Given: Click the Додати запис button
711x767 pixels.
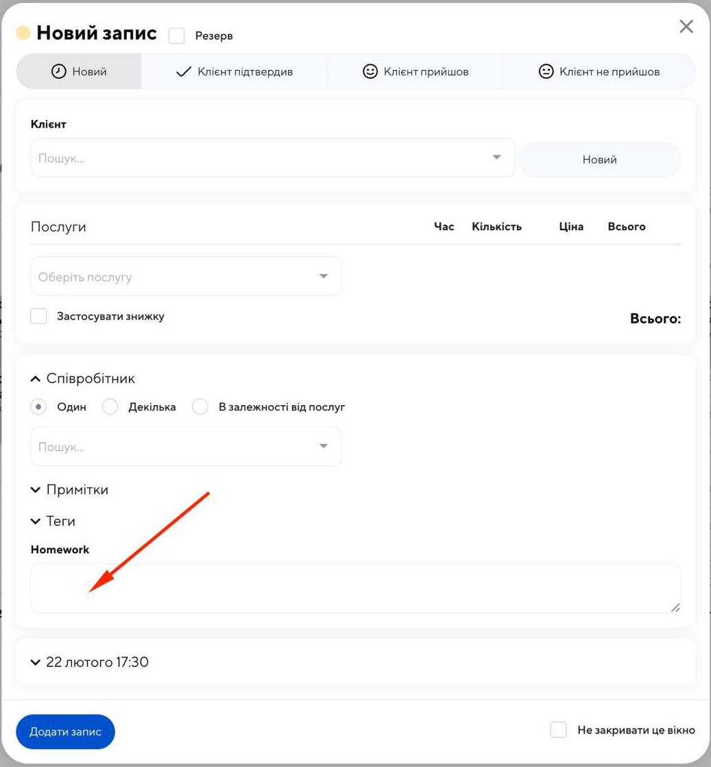Looking at the screenshot, I should click(65, 731).
